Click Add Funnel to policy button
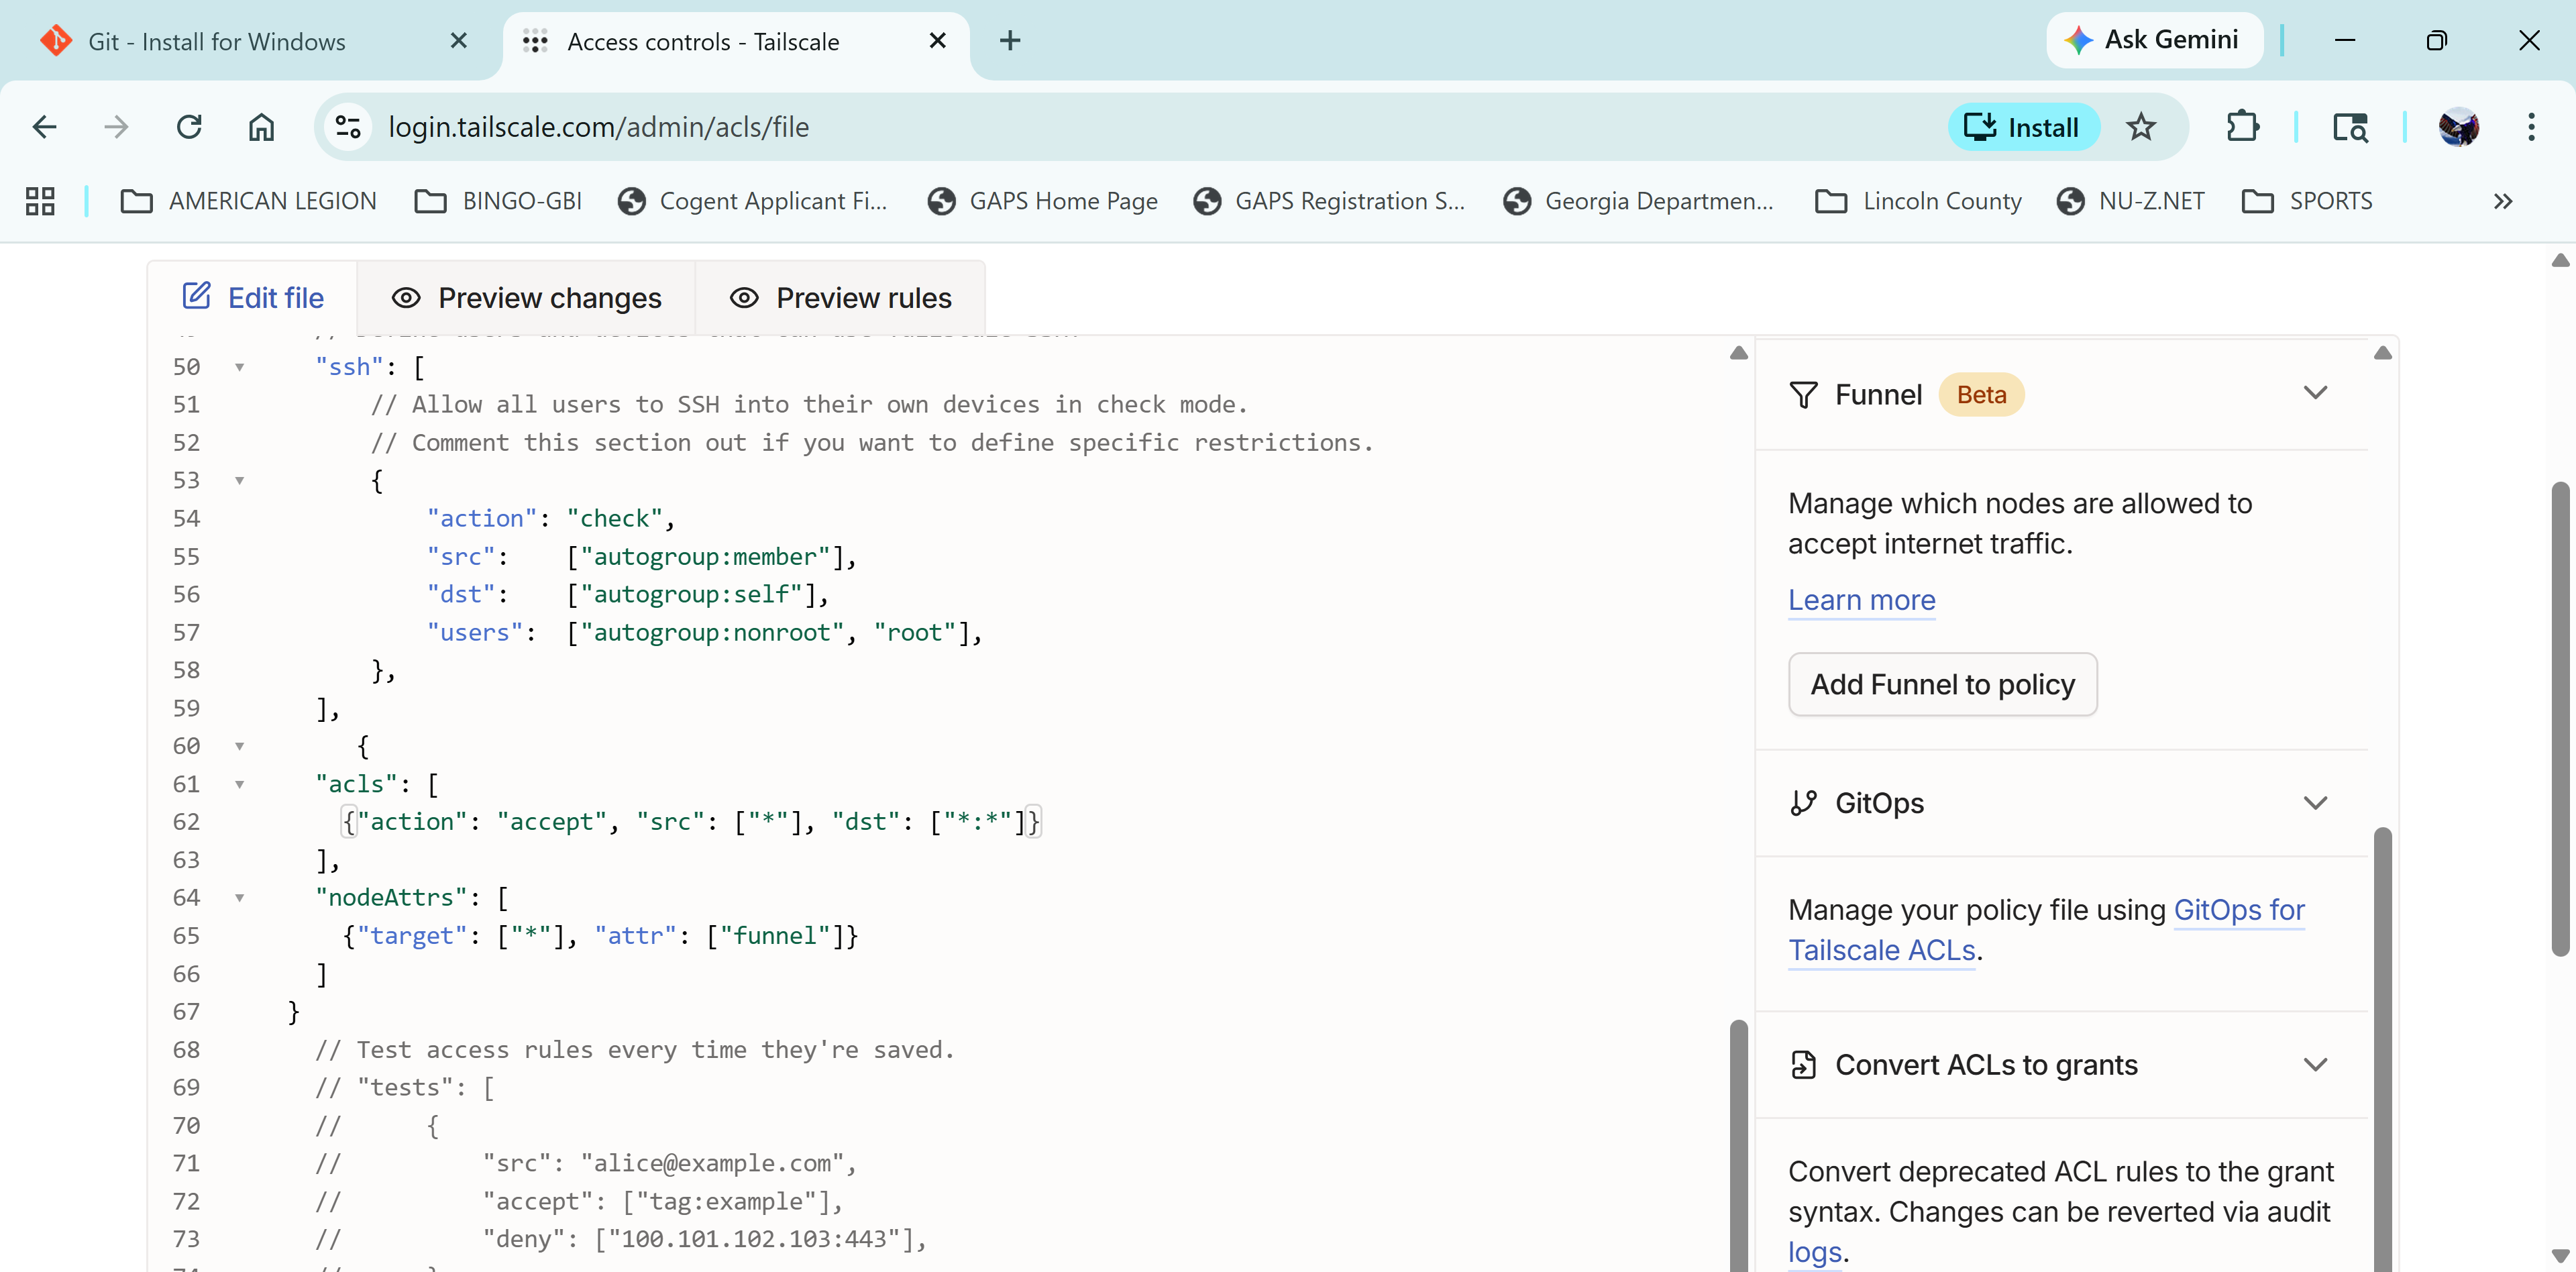This screenshot has width=2576, height=1272. [x=1943, y=684]
